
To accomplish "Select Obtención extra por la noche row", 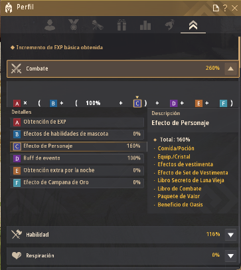I will (x=77, y=170).
